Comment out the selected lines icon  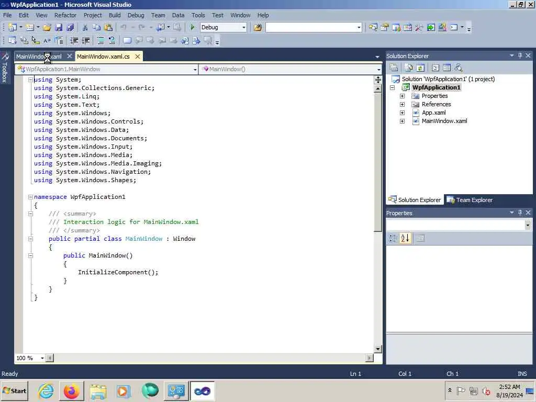pyautogui.click(x=100, y=41)
